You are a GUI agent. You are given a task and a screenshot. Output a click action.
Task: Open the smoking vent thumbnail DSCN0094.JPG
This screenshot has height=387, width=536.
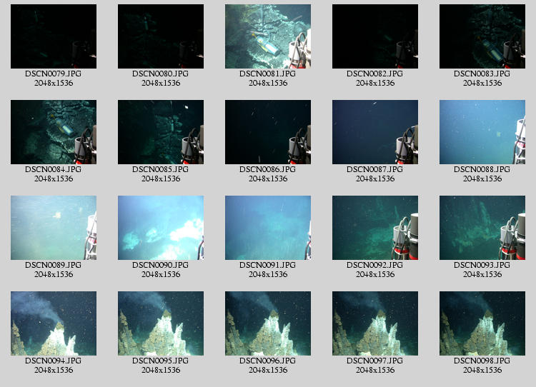point(54,323)
